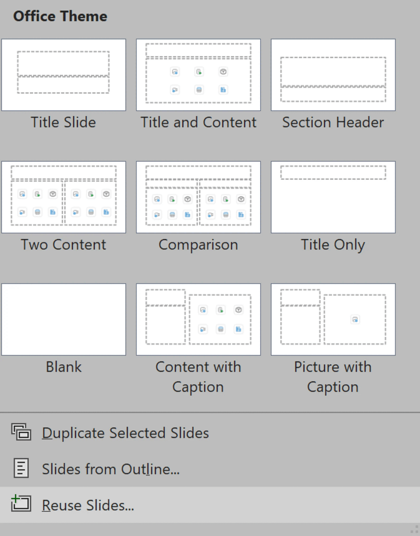Click the picture placeholder icon in Title and Content
420x536 pixels.
point(175,72)
